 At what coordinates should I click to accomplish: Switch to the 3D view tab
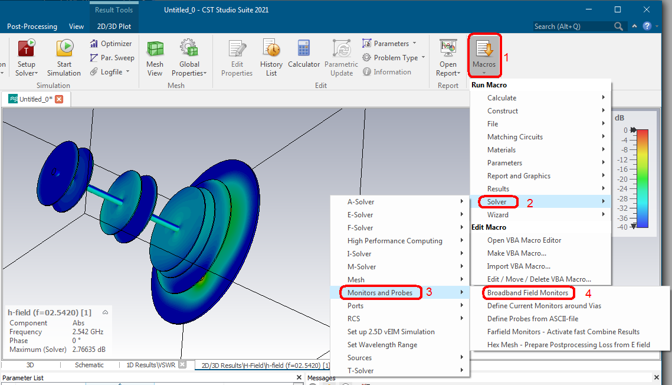(30, 365)
